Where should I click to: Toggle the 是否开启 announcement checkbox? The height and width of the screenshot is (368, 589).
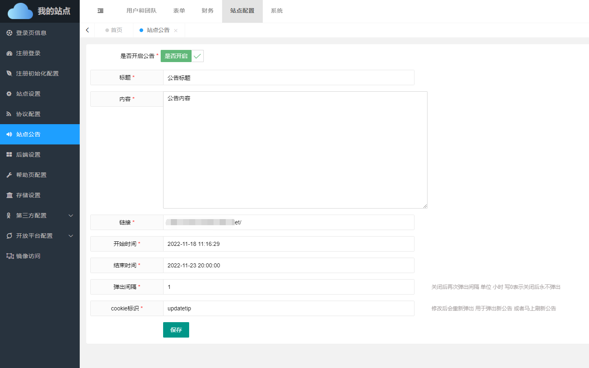point(182,56)
